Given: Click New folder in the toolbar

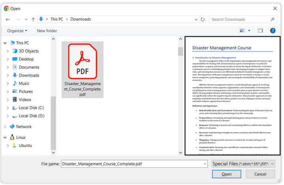Looking at the screenshot, I should (47, 31).
